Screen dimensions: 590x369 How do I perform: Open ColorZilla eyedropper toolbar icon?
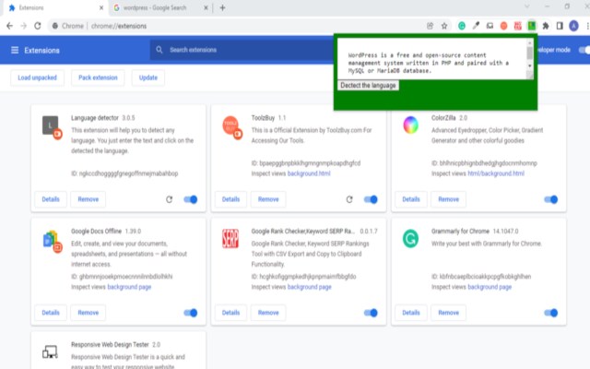pyautogui.click(x=476, y=26)
